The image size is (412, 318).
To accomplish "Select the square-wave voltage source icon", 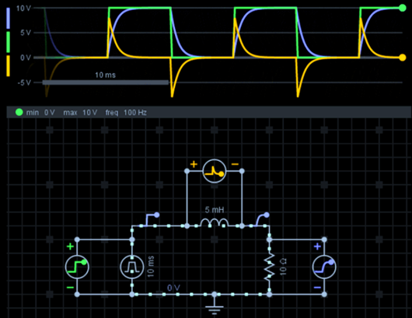I will [132, 267].
